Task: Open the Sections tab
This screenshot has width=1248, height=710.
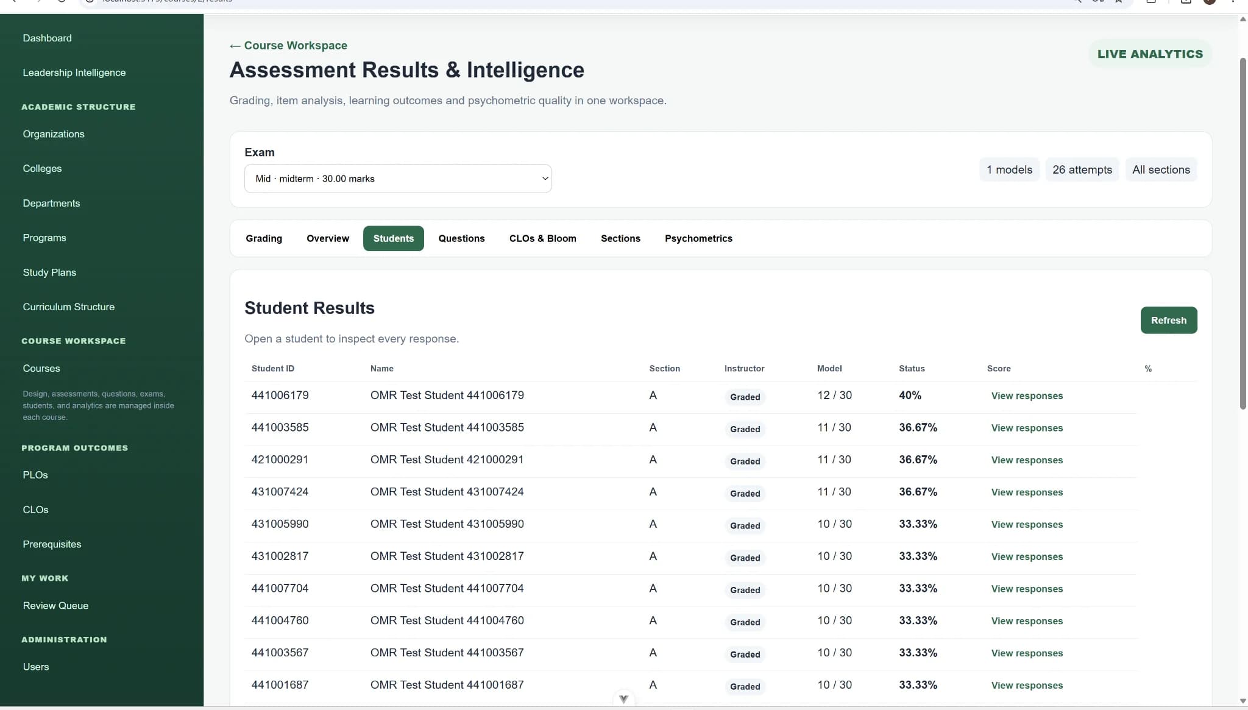Action: pyautogui.click(x=620, y=238)
